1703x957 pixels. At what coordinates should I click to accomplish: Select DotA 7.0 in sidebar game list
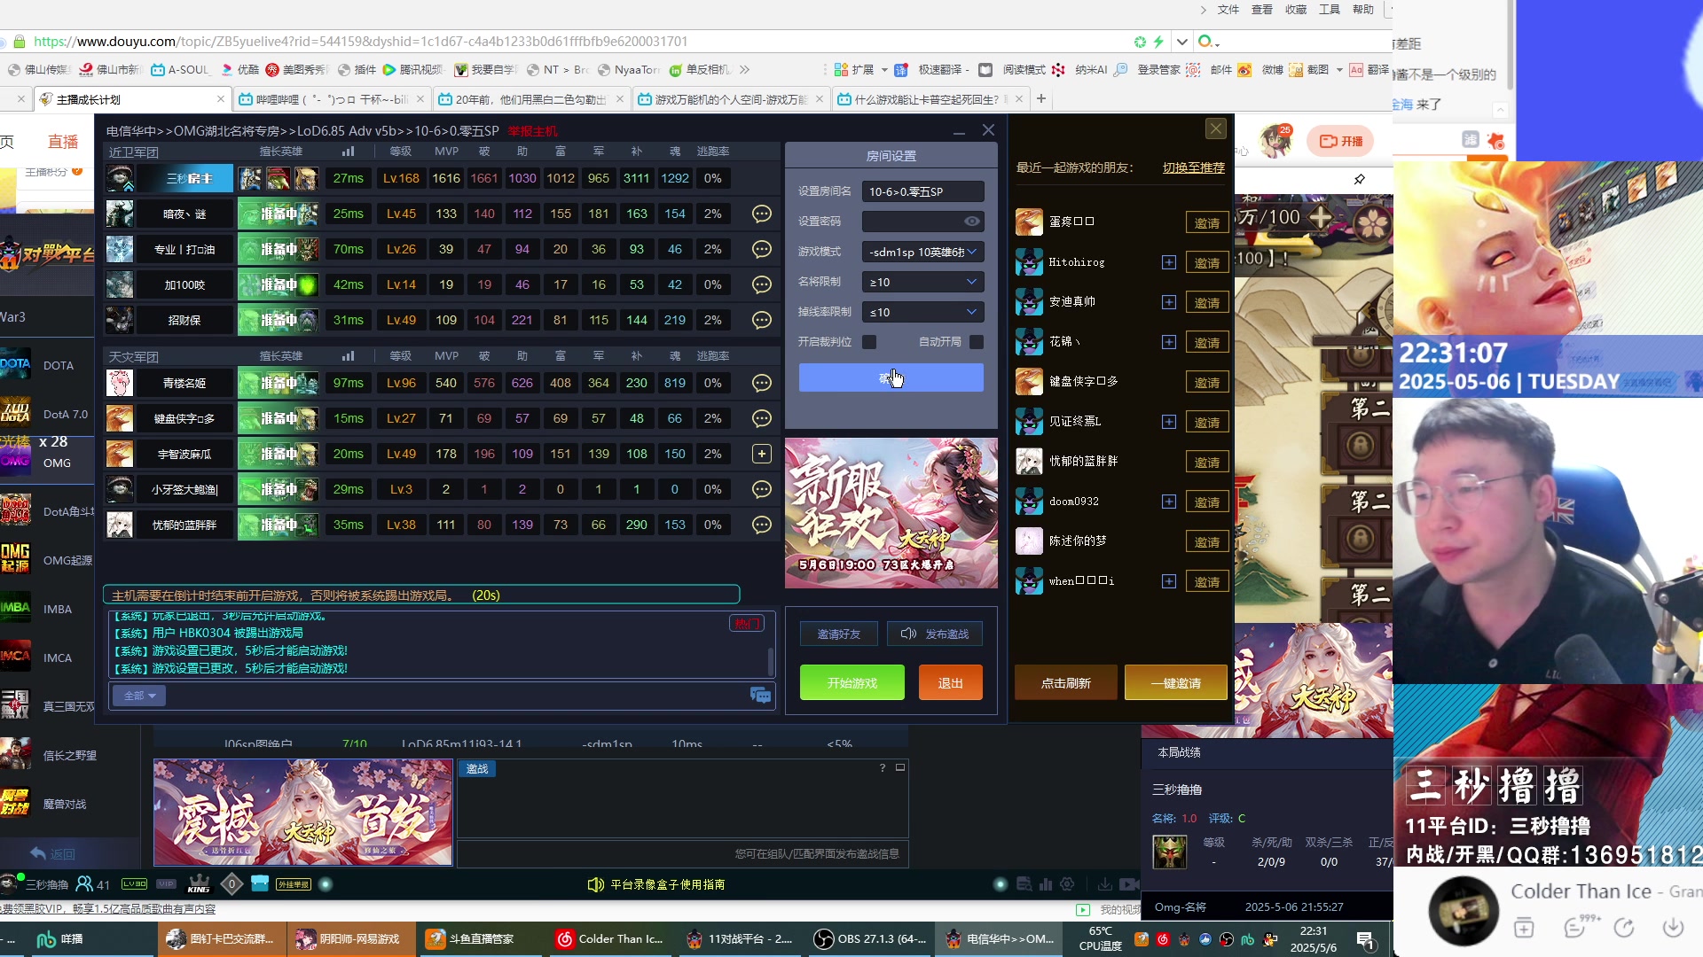[x=49, y=414]
